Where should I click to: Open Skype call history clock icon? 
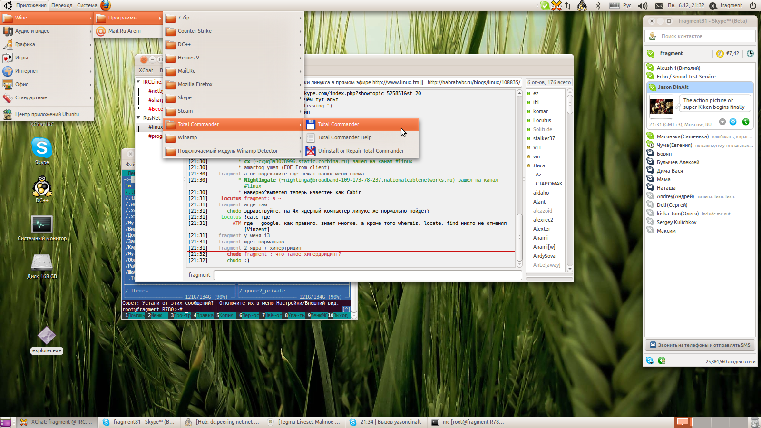[750, 53]
